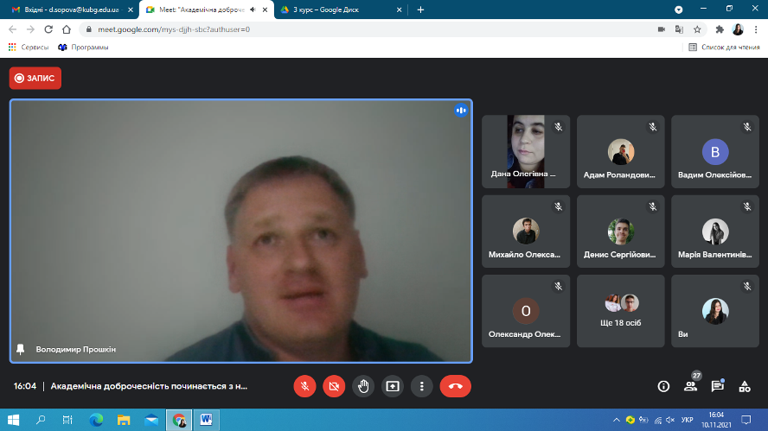Show the participants list

pyautogui.click(x=691, y=386)
